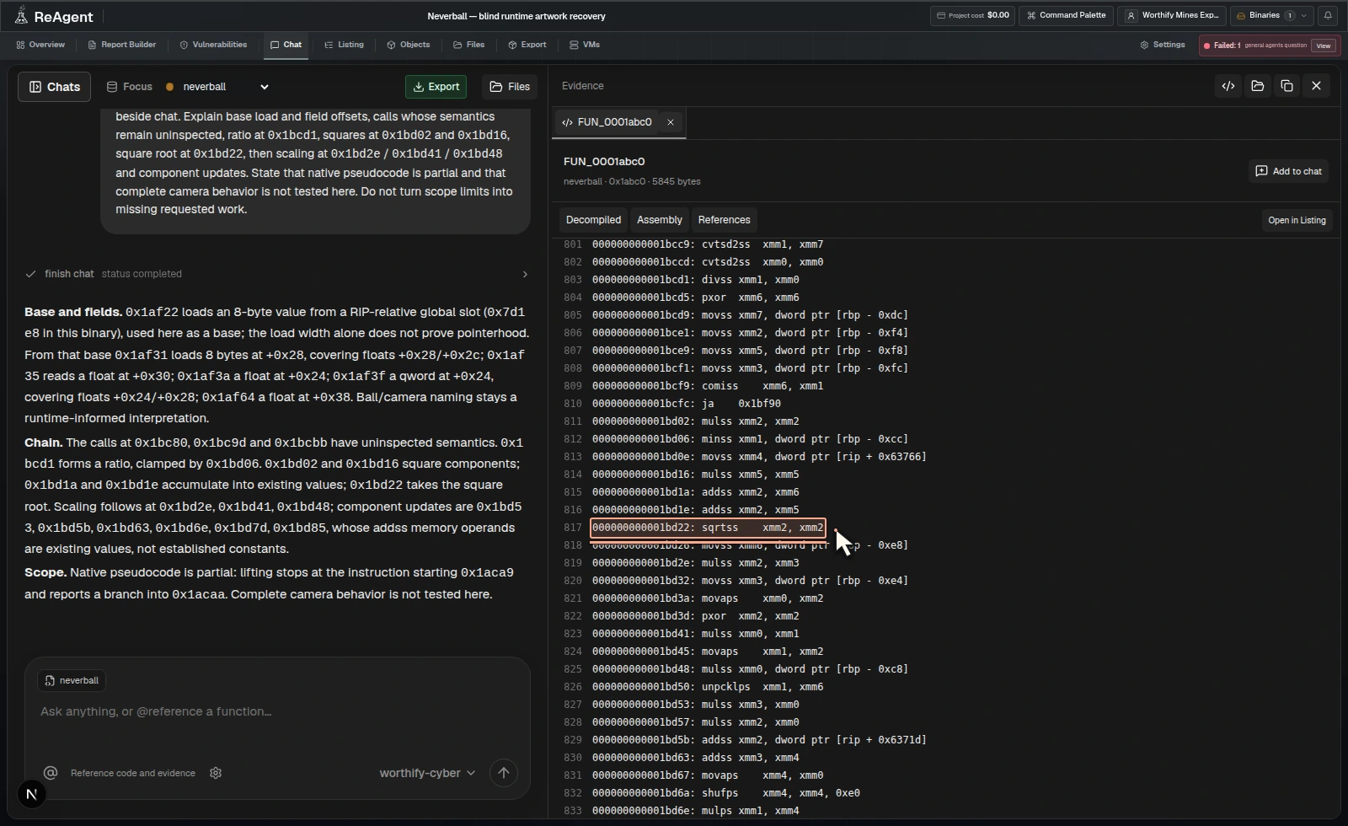Viewport: 1348px width, 826px height.
Task: Open the Report Builder tab
Action: pyautogui.click(x=122, y=45)
